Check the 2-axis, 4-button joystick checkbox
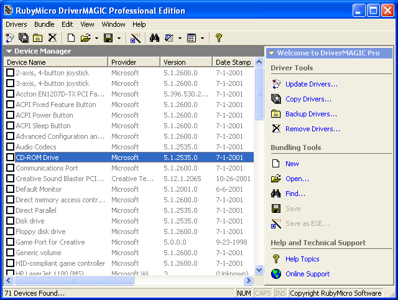The width and height of the screenshot is (398, 300). [x=10, y=73]
